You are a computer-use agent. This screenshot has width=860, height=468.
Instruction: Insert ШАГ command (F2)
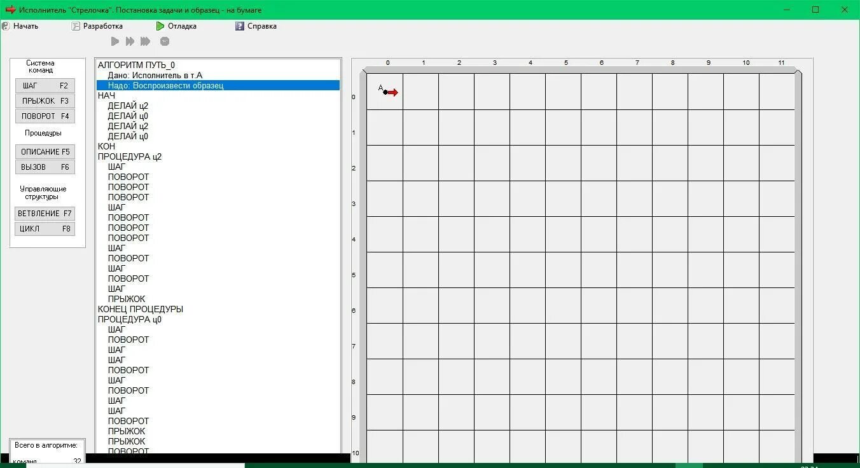(x=45, y=86)
